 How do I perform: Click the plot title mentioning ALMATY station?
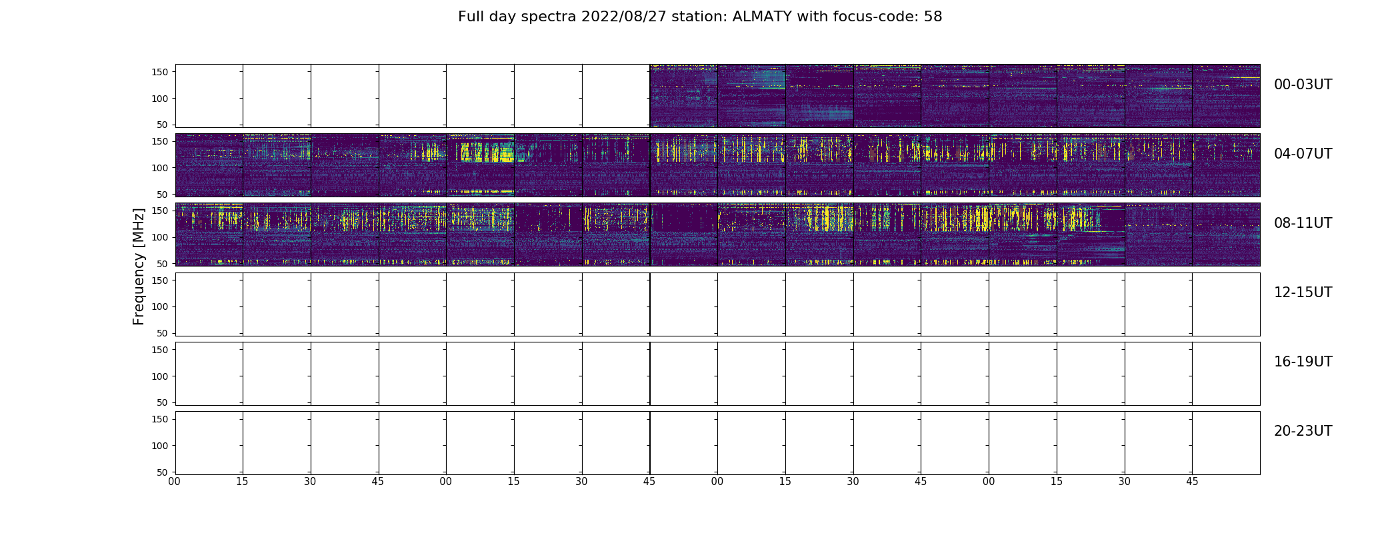(x=700, y=17)
